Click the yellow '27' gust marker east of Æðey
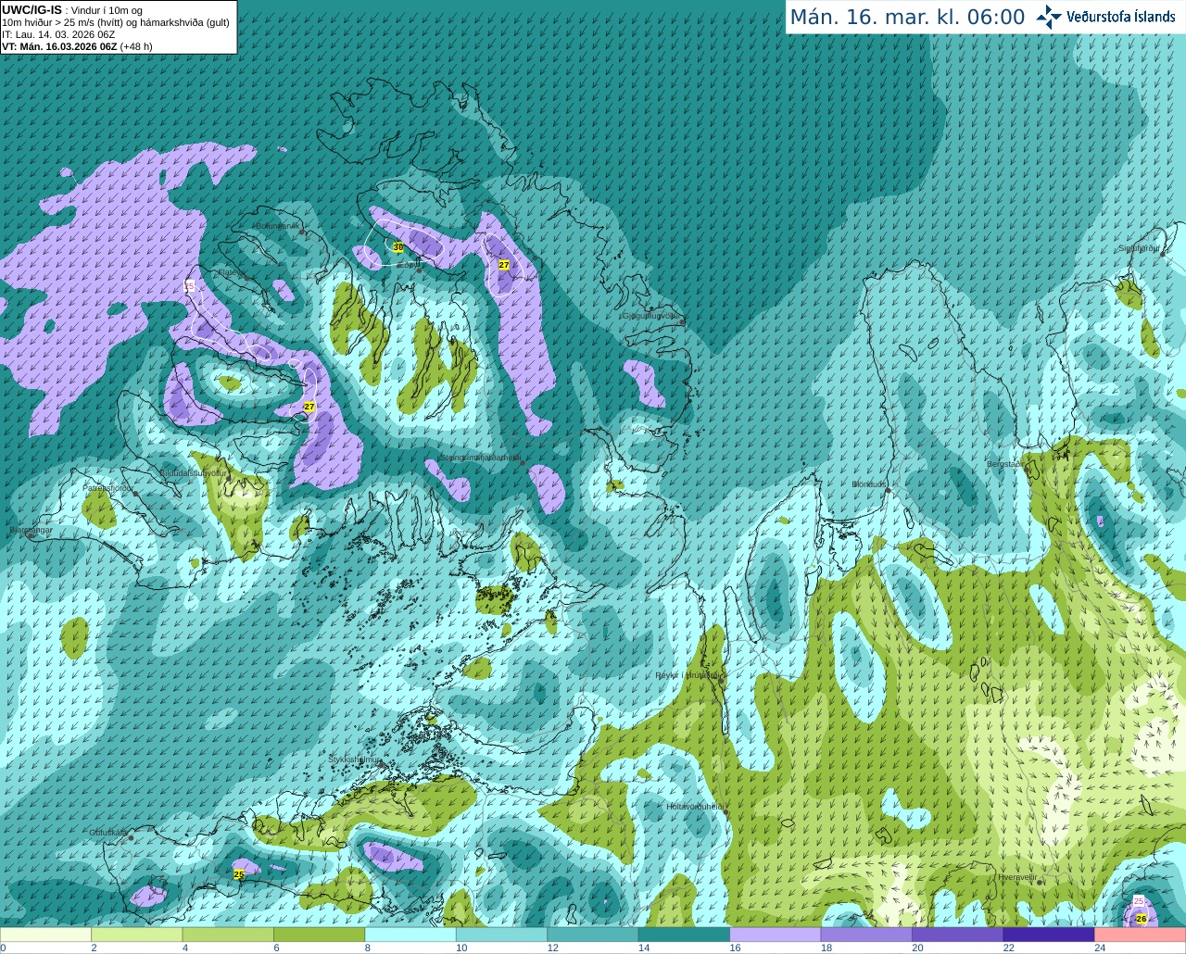The width and height of the screenshot is (1186, 954). [x=504, y=265]
